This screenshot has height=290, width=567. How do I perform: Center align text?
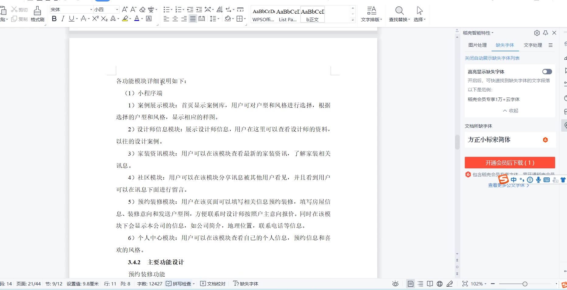point(175,19)
